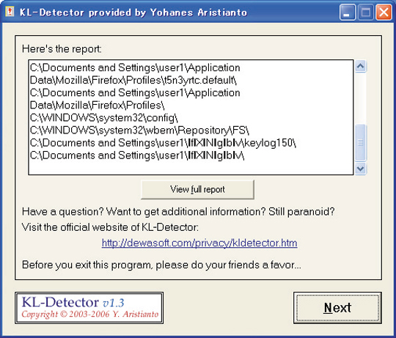Viewport: 396px width, 338px height.
Task: Click the scroll up arrow in report box
Action: pos(360,67)
